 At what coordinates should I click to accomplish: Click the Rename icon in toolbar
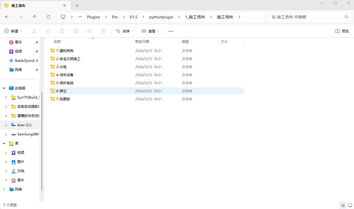(76, 31)
